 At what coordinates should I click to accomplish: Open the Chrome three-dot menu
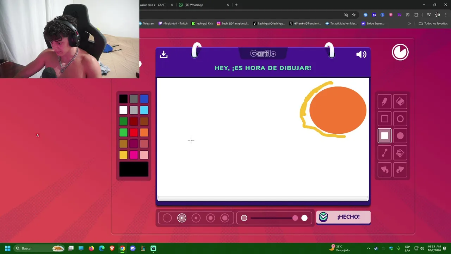point(446,15)
